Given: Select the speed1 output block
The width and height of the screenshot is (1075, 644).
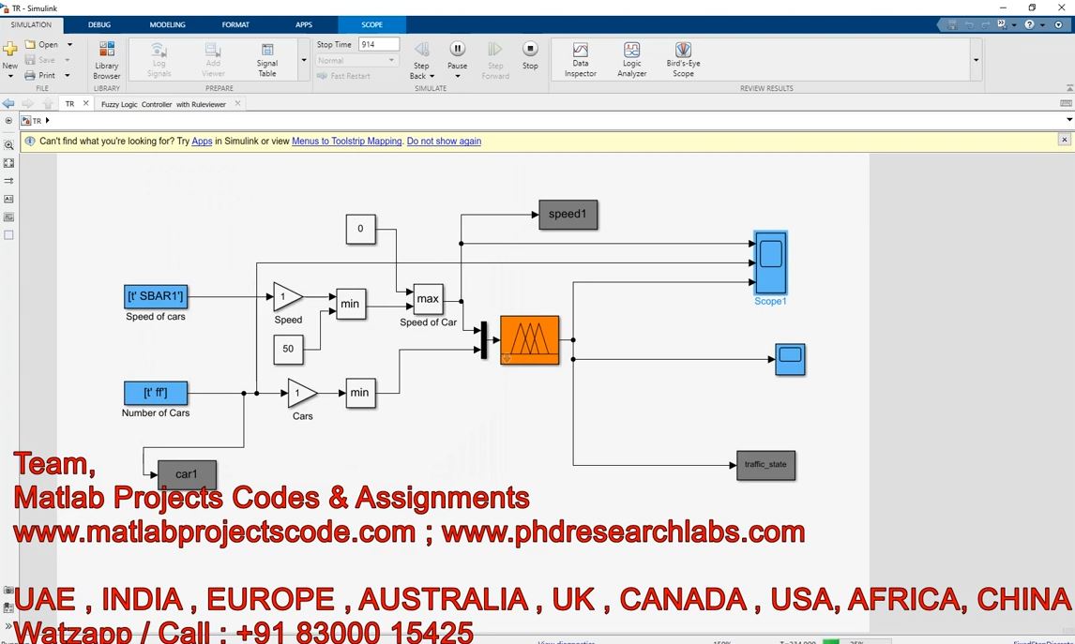Looking at the screenshot, I should 568,215.
